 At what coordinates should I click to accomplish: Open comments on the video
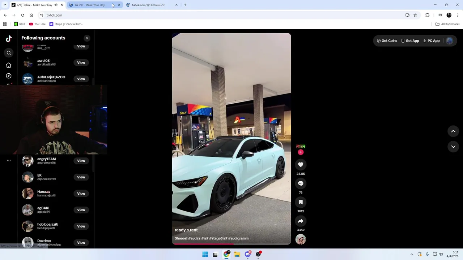[301, 183]
